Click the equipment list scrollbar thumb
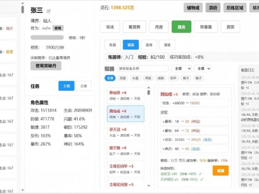Screen dimensions: 259x194 click(149, 93)
